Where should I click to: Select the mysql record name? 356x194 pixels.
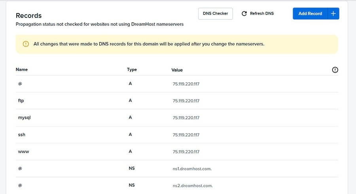[24, 118]
